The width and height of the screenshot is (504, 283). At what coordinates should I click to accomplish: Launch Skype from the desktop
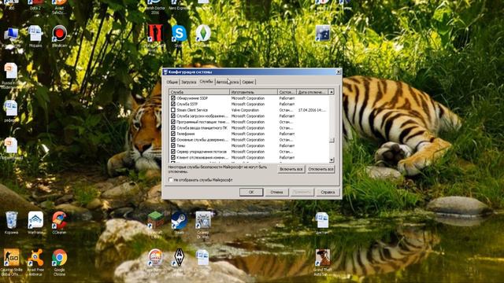click(x=179, y=35)
